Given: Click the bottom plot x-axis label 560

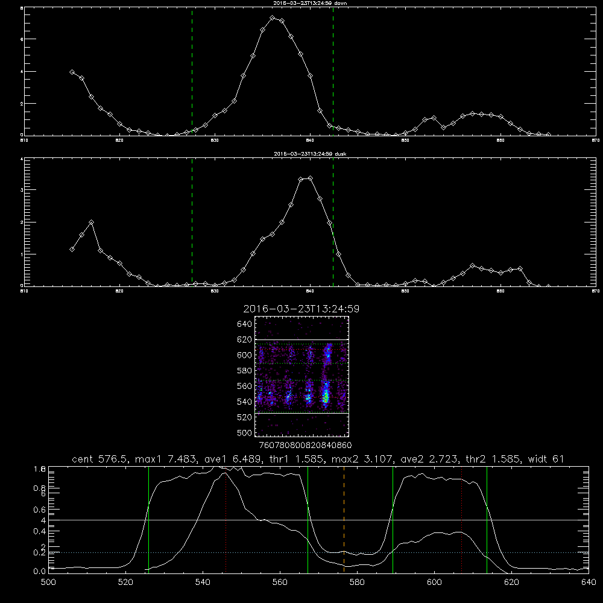Looking at the screenshot, I should pyautogui.click(x=280, y=582).
